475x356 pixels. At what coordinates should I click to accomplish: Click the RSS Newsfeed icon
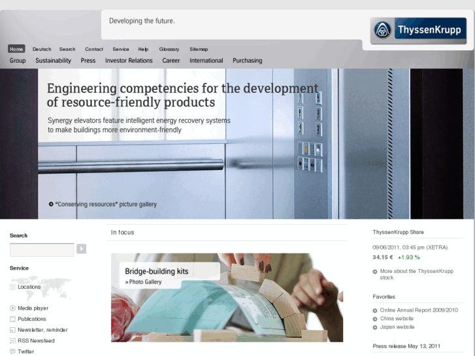12,341
